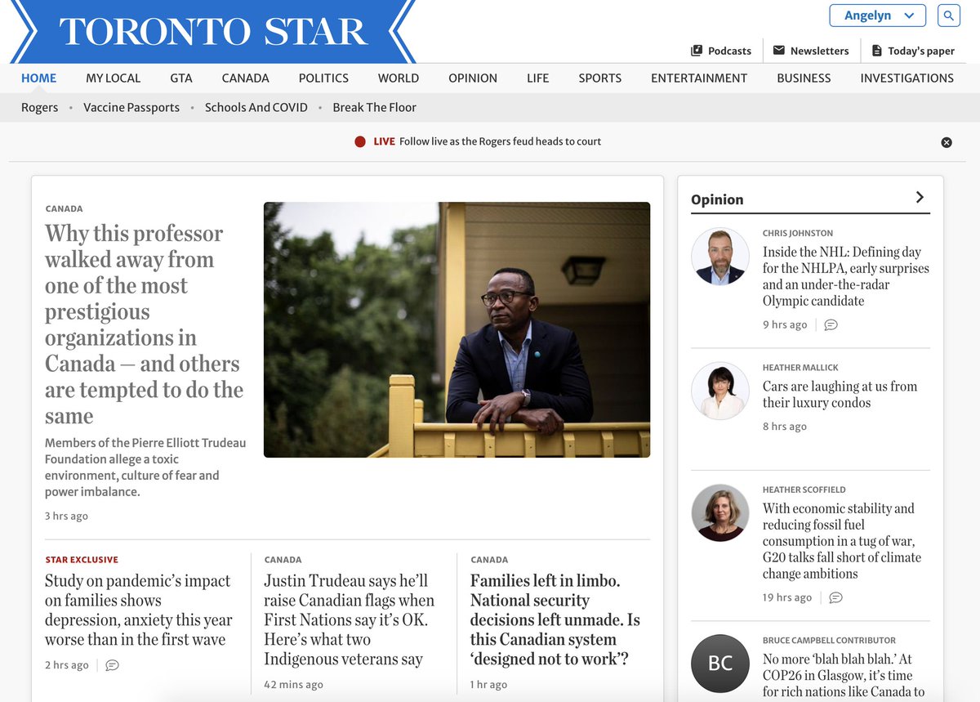Screen dimensions: 980x702
Task: Click the HEATHER SCOFFIELD byline
Action: [x=804, y=490]
